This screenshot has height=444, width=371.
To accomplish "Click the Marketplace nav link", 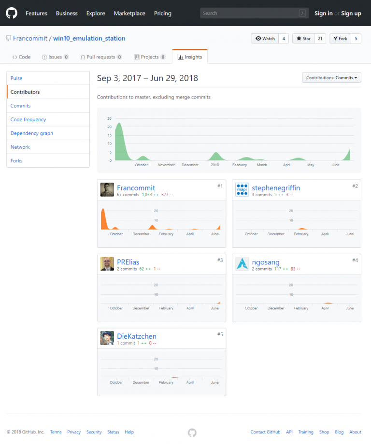I will [x=129, y=14].
